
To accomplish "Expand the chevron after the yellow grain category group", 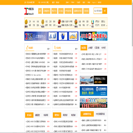I will coord(40,25).
